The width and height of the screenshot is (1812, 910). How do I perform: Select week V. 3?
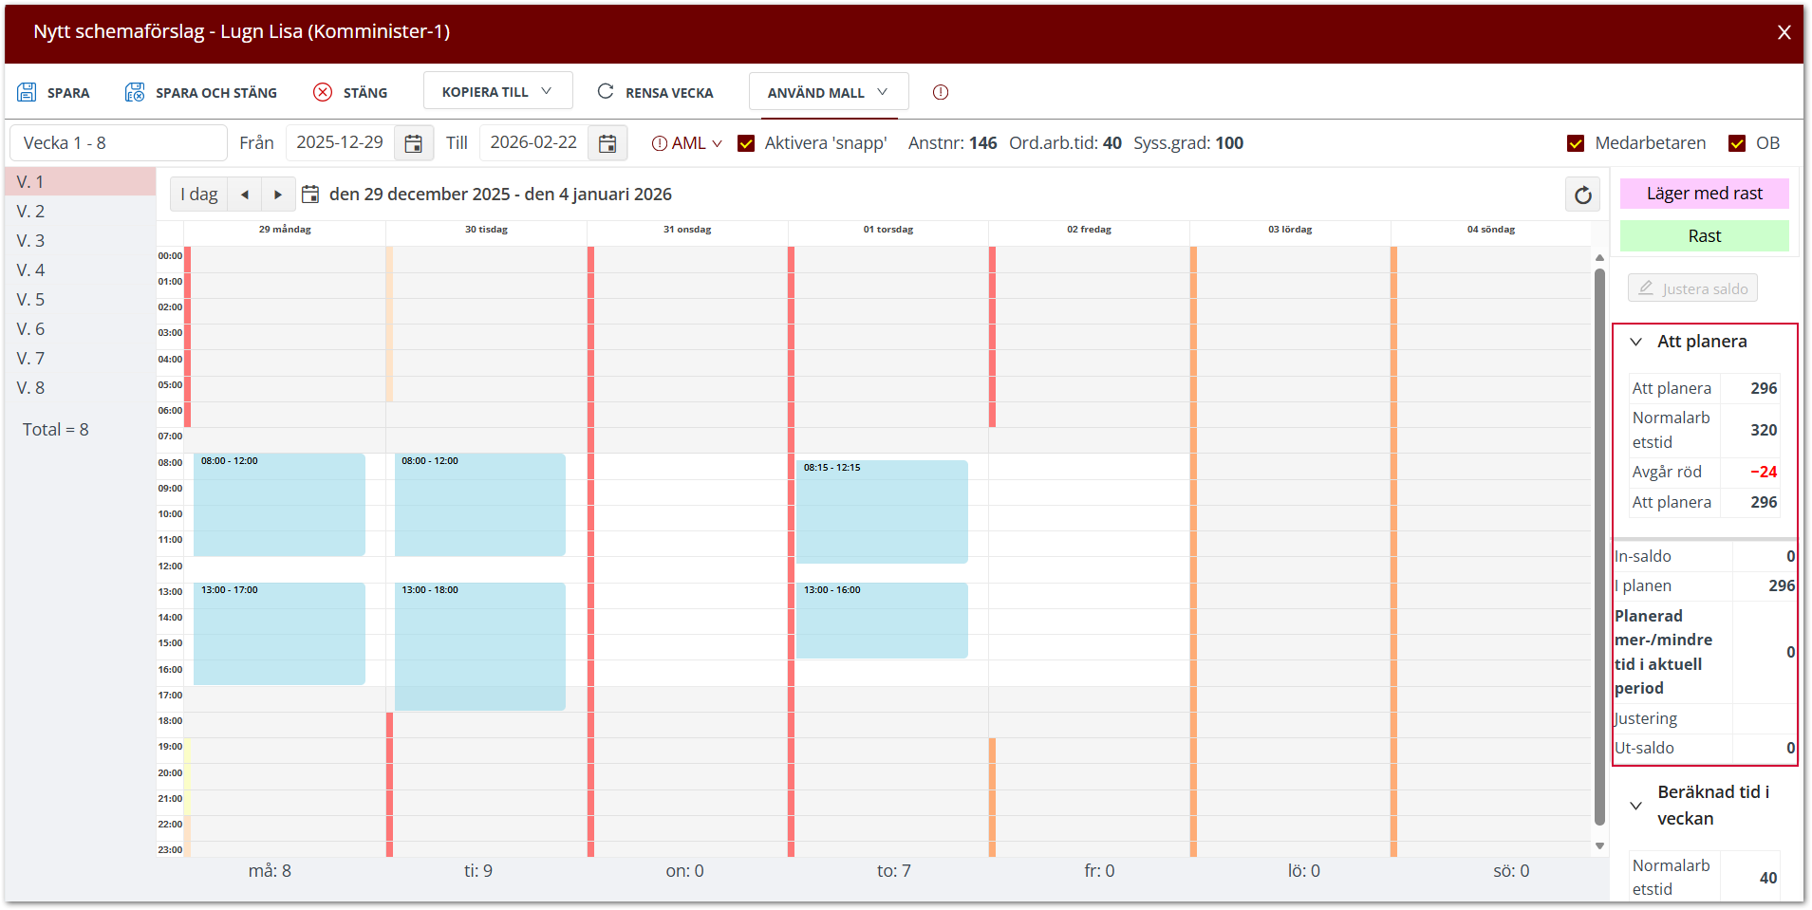pos(81,240)
